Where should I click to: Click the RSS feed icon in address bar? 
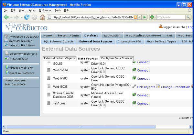pyautogui.click(x=135, y=17)
